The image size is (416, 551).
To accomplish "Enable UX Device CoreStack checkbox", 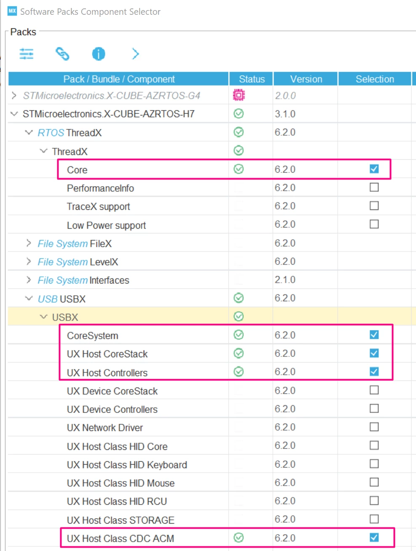I will tap(374, 390).
